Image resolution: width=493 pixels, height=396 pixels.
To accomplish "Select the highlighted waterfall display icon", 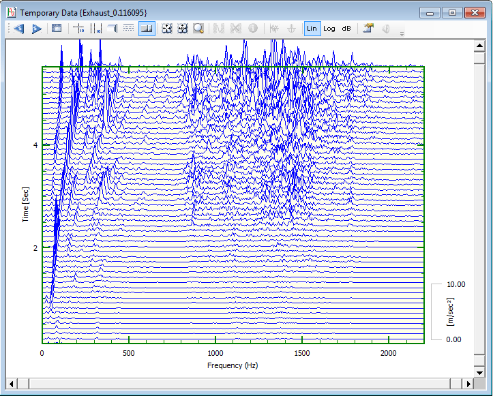I will [x=146, y=29].
